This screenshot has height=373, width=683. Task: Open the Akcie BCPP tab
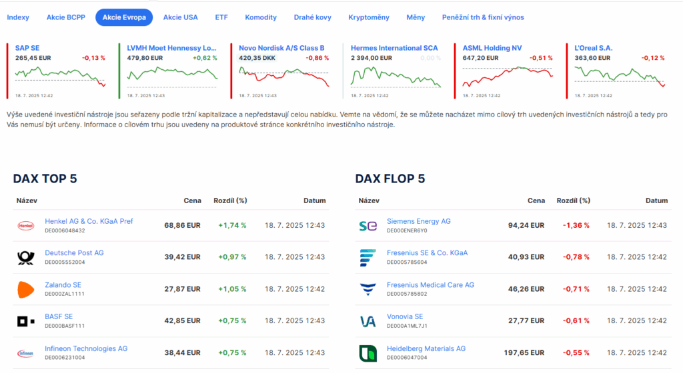coord(66,17)
